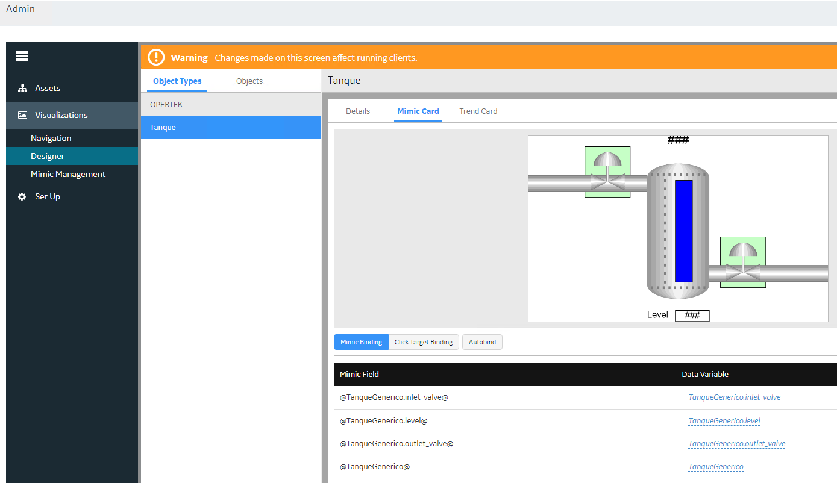Screen dimensions: 837x483
Task: Click the Set Up gear icon
Action: tap(22, 196)
